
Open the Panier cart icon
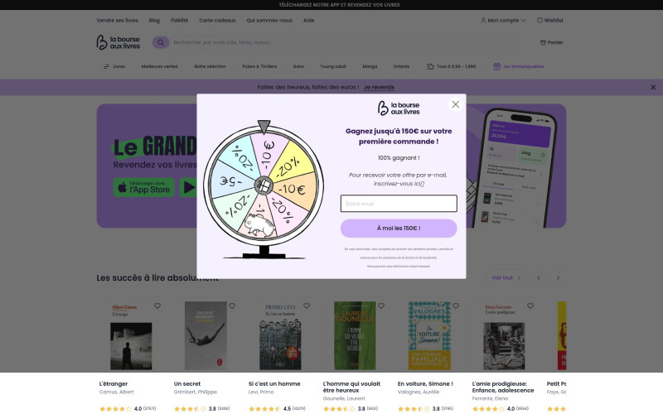[551, 43]
